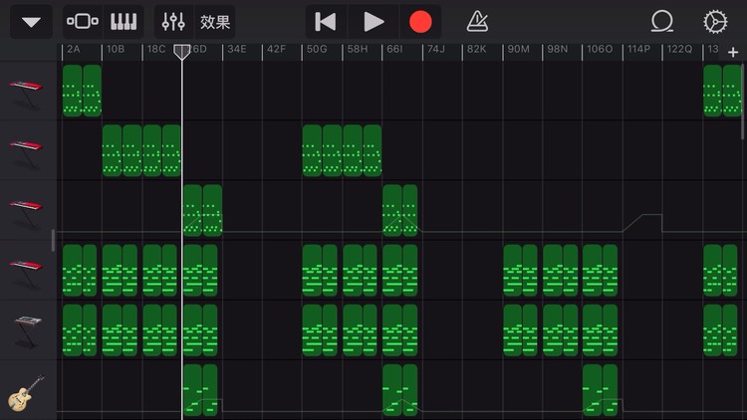Add song section with plus button

733,52
